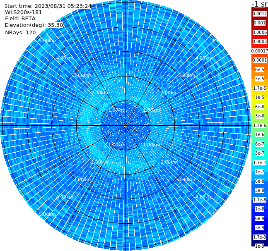
Task: Select the 1.7e-7 colorbar tick
Action: (260, 163)
